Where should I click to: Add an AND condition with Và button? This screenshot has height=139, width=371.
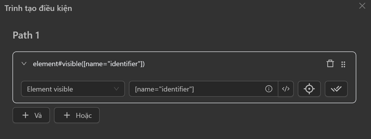point(31,115)
